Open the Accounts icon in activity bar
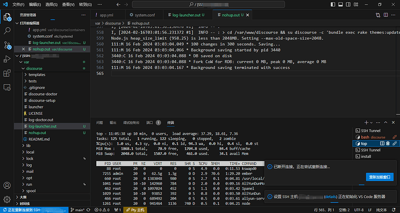 [x=7, y=185]
